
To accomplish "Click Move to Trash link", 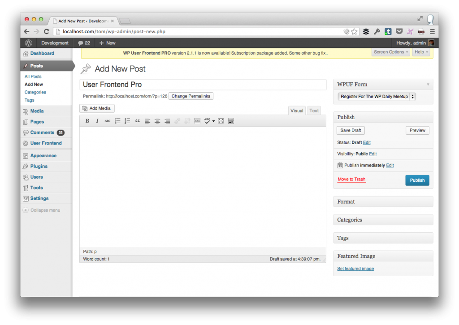I will tap(351, 180).
